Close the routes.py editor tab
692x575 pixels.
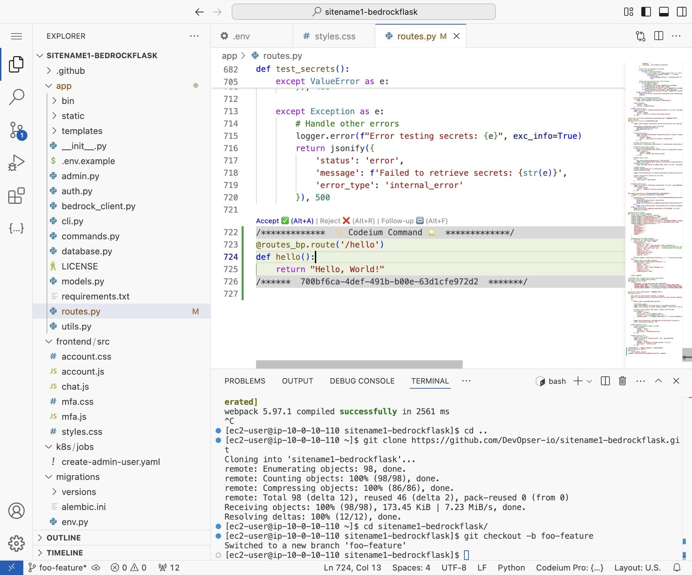click(x=456, y=36)
